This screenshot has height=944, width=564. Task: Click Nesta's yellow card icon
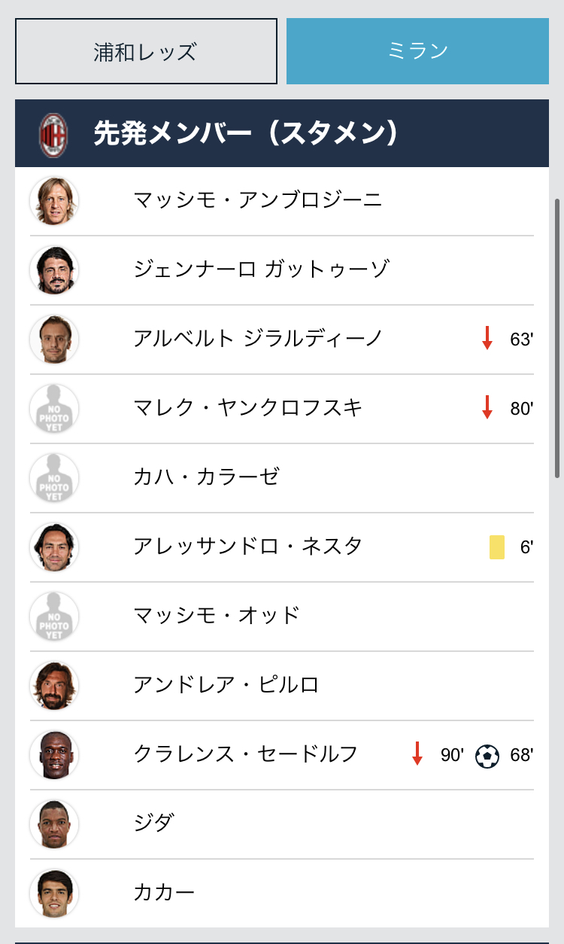[497, 547]
